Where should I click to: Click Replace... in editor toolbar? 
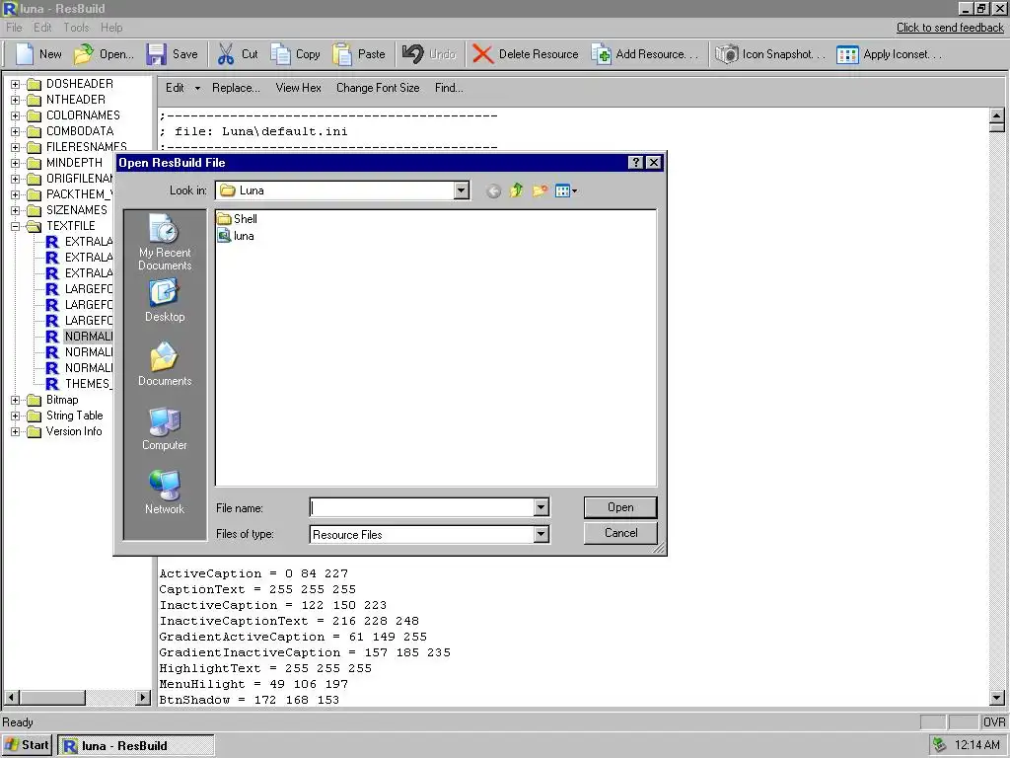coord(236,88)
